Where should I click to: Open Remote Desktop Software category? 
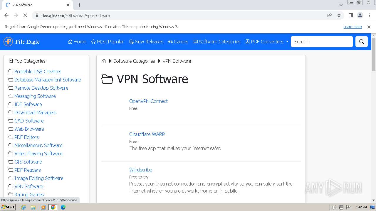[41, 88]
